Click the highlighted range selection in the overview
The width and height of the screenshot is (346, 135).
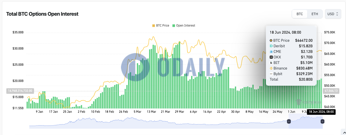pos(306,121)
